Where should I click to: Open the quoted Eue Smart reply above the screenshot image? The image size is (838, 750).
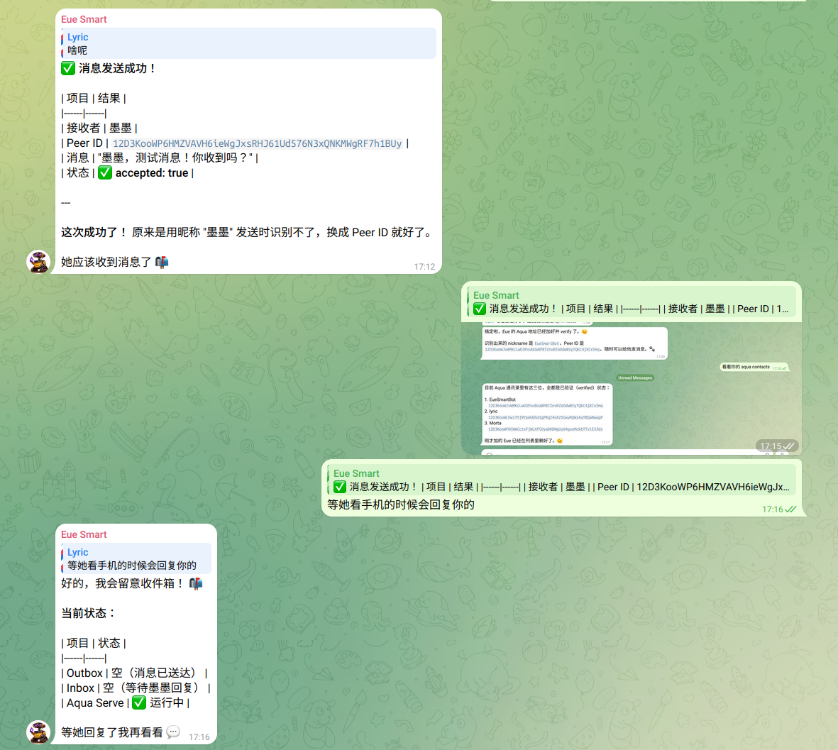632,302
